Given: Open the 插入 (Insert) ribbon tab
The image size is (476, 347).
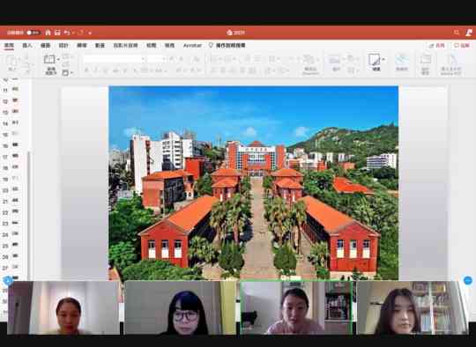Looking at the screenshot, I should click(x=27, y=46).
